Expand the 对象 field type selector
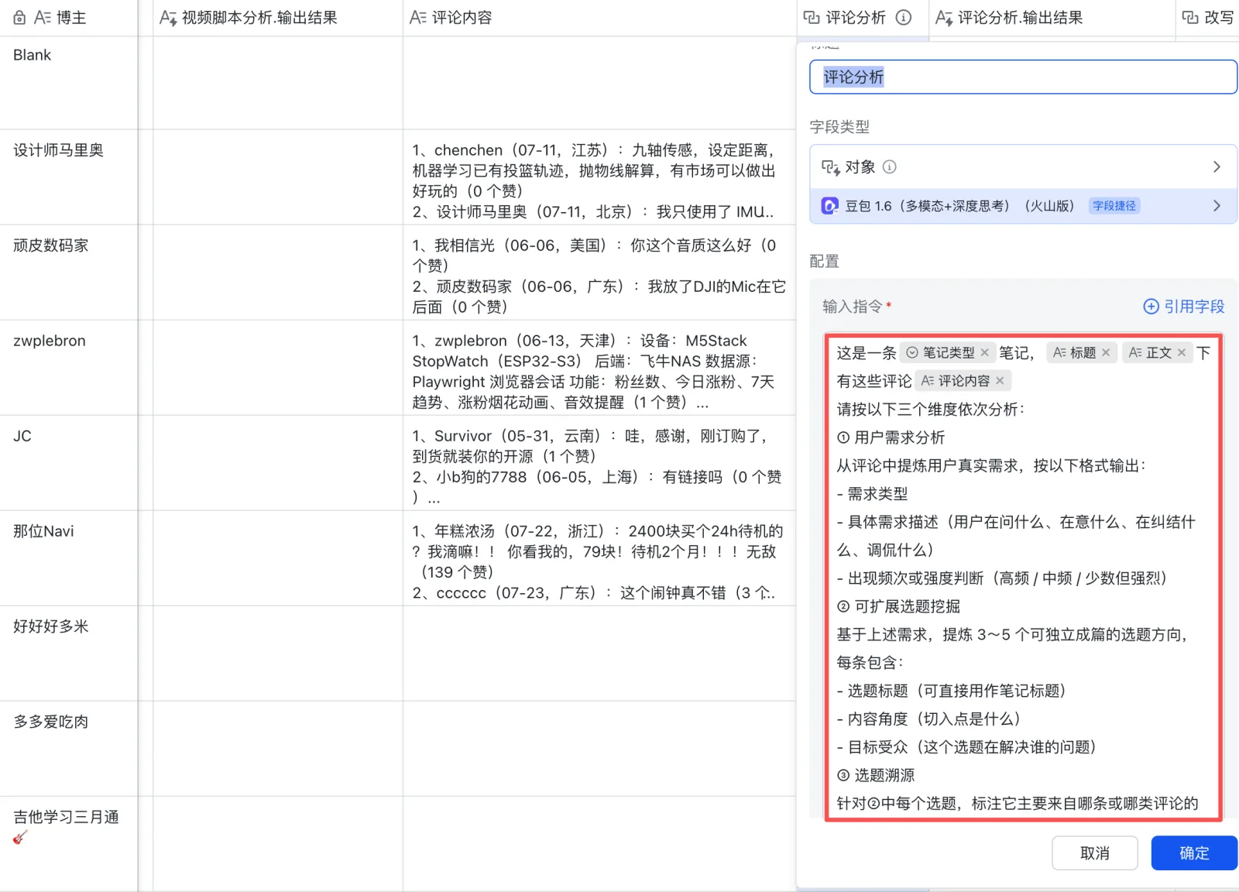Viewport: 1239px width, 892px height. 1023,166
